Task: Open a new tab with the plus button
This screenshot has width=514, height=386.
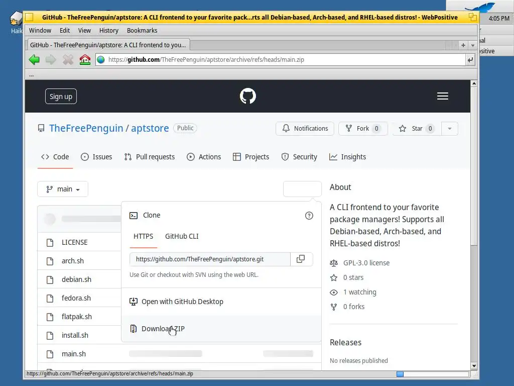Action: pos(463,45)
